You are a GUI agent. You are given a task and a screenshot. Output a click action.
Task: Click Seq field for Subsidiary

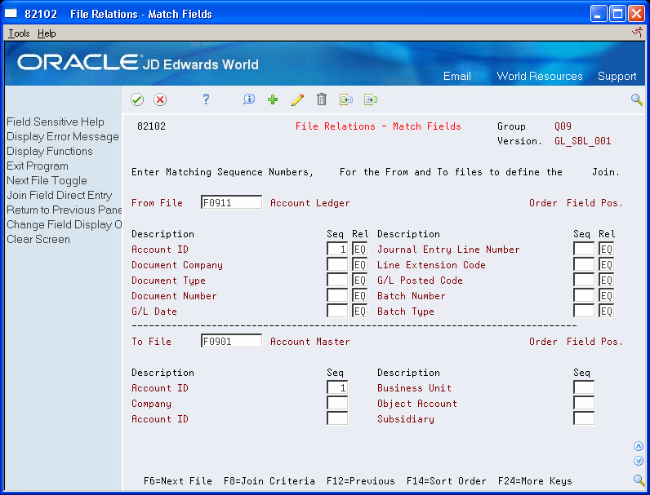(x=584, y=418)
